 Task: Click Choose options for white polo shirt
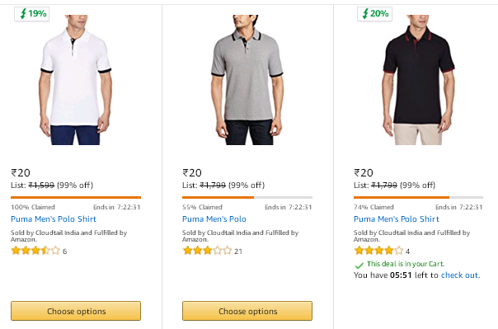pos(76,311)
